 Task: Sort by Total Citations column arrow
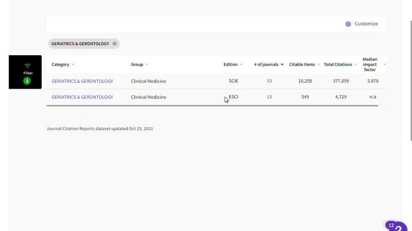coord(355,65)
